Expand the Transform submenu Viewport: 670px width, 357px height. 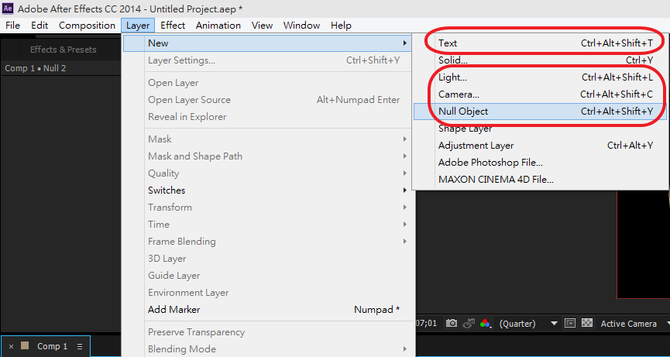(404, 208)
